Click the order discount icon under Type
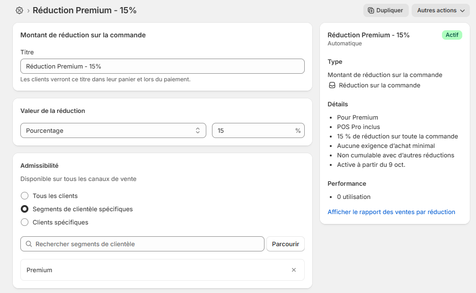Viewport: 476px width, 293px height. (x=332, y=86)
